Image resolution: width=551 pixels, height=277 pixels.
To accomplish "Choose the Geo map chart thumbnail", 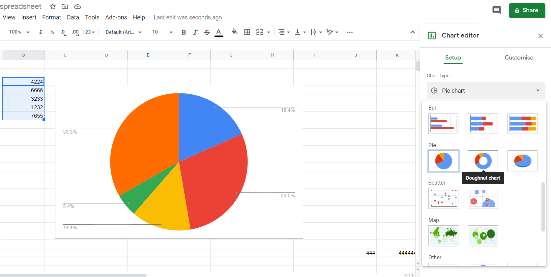I will click(x=443, y=236).
